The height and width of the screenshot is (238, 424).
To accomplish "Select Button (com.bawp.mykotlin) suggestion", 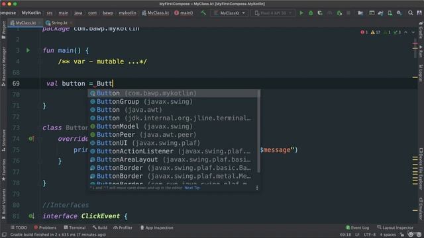I will click(173, 93).
